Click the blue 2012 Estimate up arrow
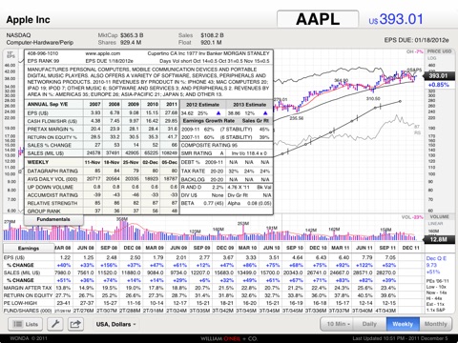458x343 pixels. 219,113
